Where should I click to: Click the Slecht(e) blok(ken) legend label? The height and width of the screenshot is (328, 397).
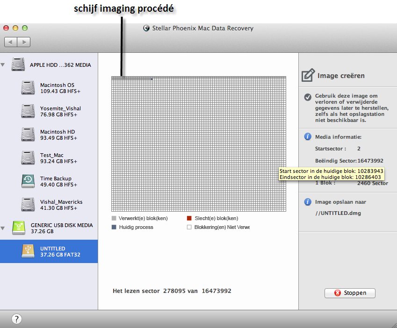pyautogui.click(x=217, y=218)
